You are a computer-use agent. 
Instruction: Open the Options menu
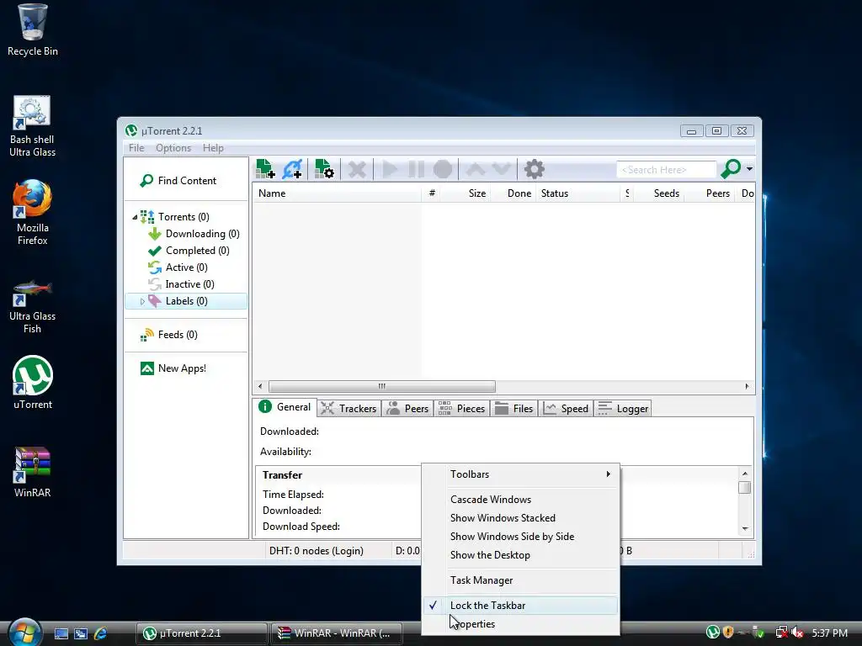(x=173, y=148)
